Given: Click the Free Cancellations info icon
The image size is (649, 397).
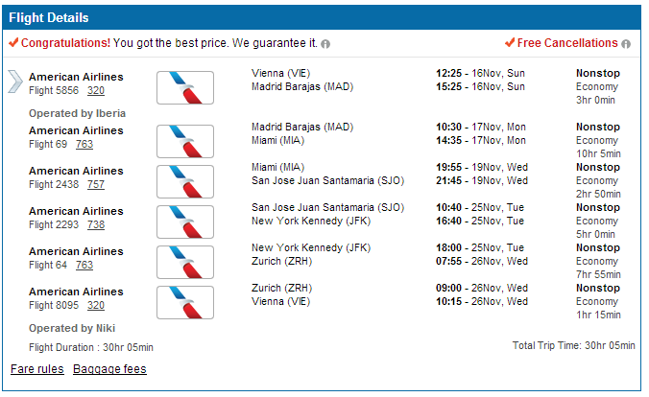Looking at the screenshot, I should [x=626, y=44].
